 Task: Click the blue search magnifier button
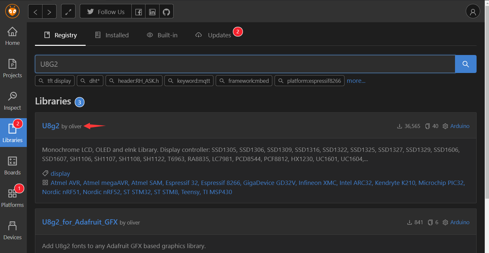coord(465,64)
